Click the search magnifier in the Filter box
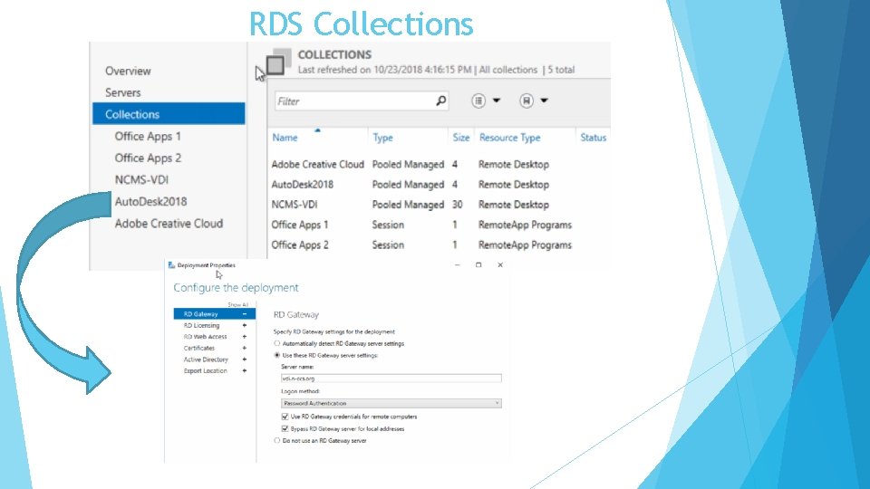The image size is (870, 489). (x=441, y=101)
